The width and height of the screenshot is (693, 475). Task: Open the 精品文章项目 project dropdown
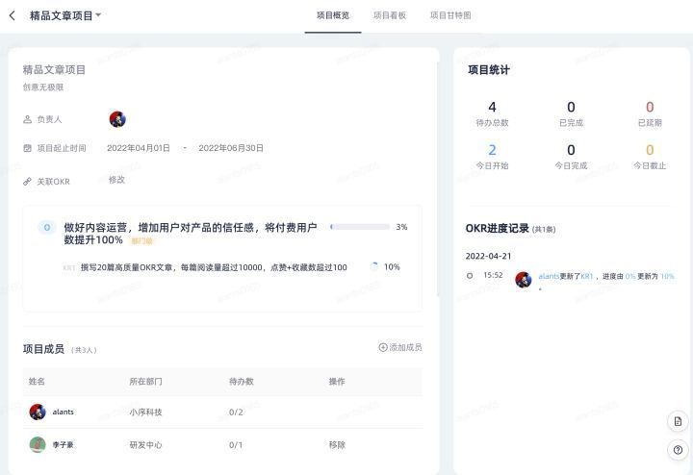pyautogui.click(x=65, y=16)
